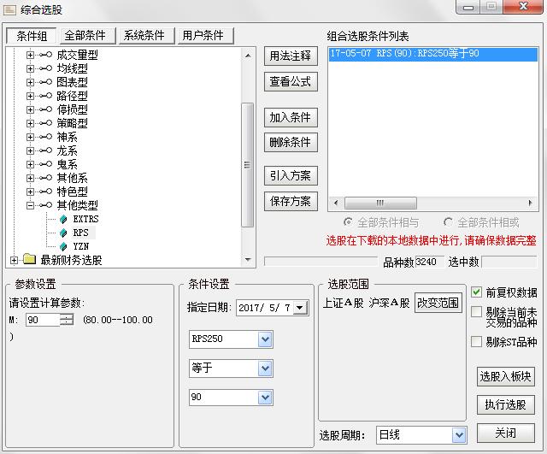The image size is (547, 454).
Task: Click the M parameter input field
Action: 43,320
